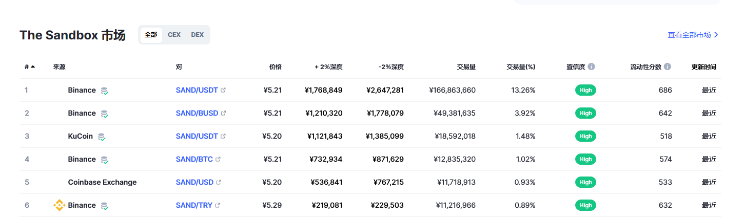Click the volume ¥11,216,966

coord(456,205)
